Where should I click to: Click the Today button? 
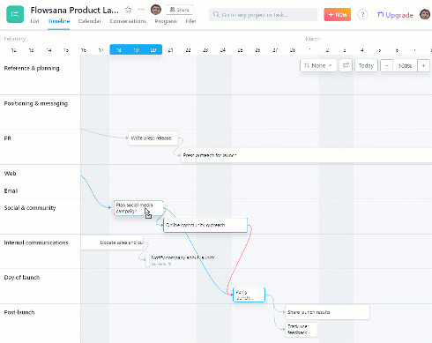tap(366, 65)
